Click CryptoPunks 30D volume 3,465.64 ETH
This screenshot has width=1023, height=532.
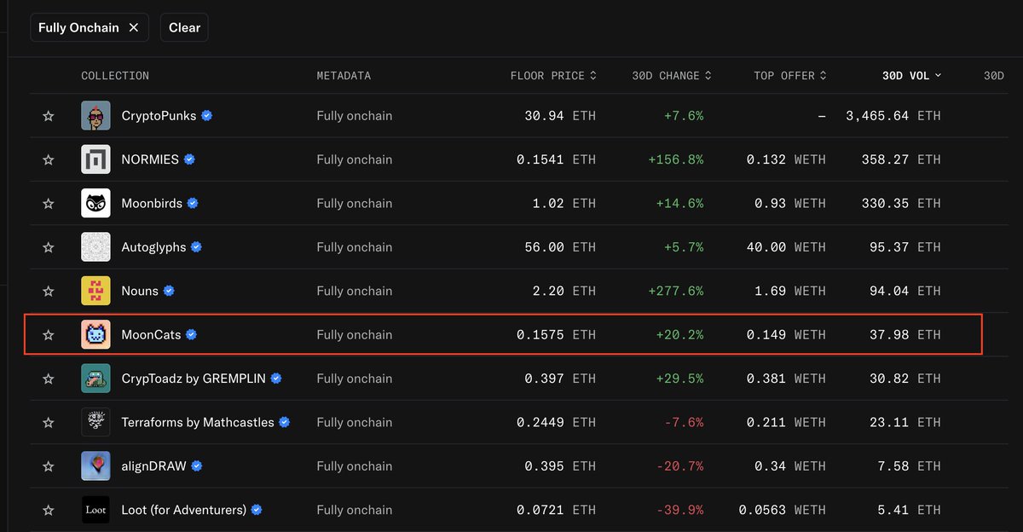(x=893, y=116)
